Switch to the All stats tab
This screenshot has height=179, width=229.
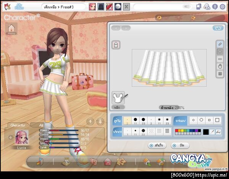tap(41, 125)
